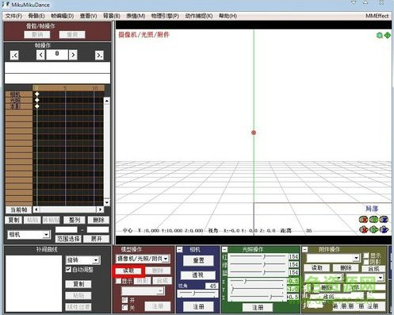
Task: Click the blue light color slider
Action: coord(258,272)
